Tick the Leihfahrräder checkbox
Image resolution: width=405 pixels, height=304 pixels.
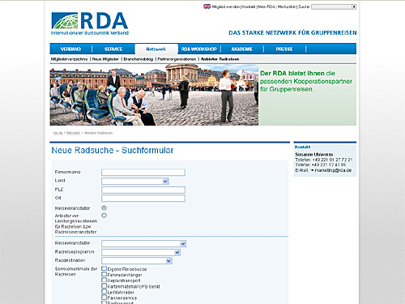[x=104, y=292]
